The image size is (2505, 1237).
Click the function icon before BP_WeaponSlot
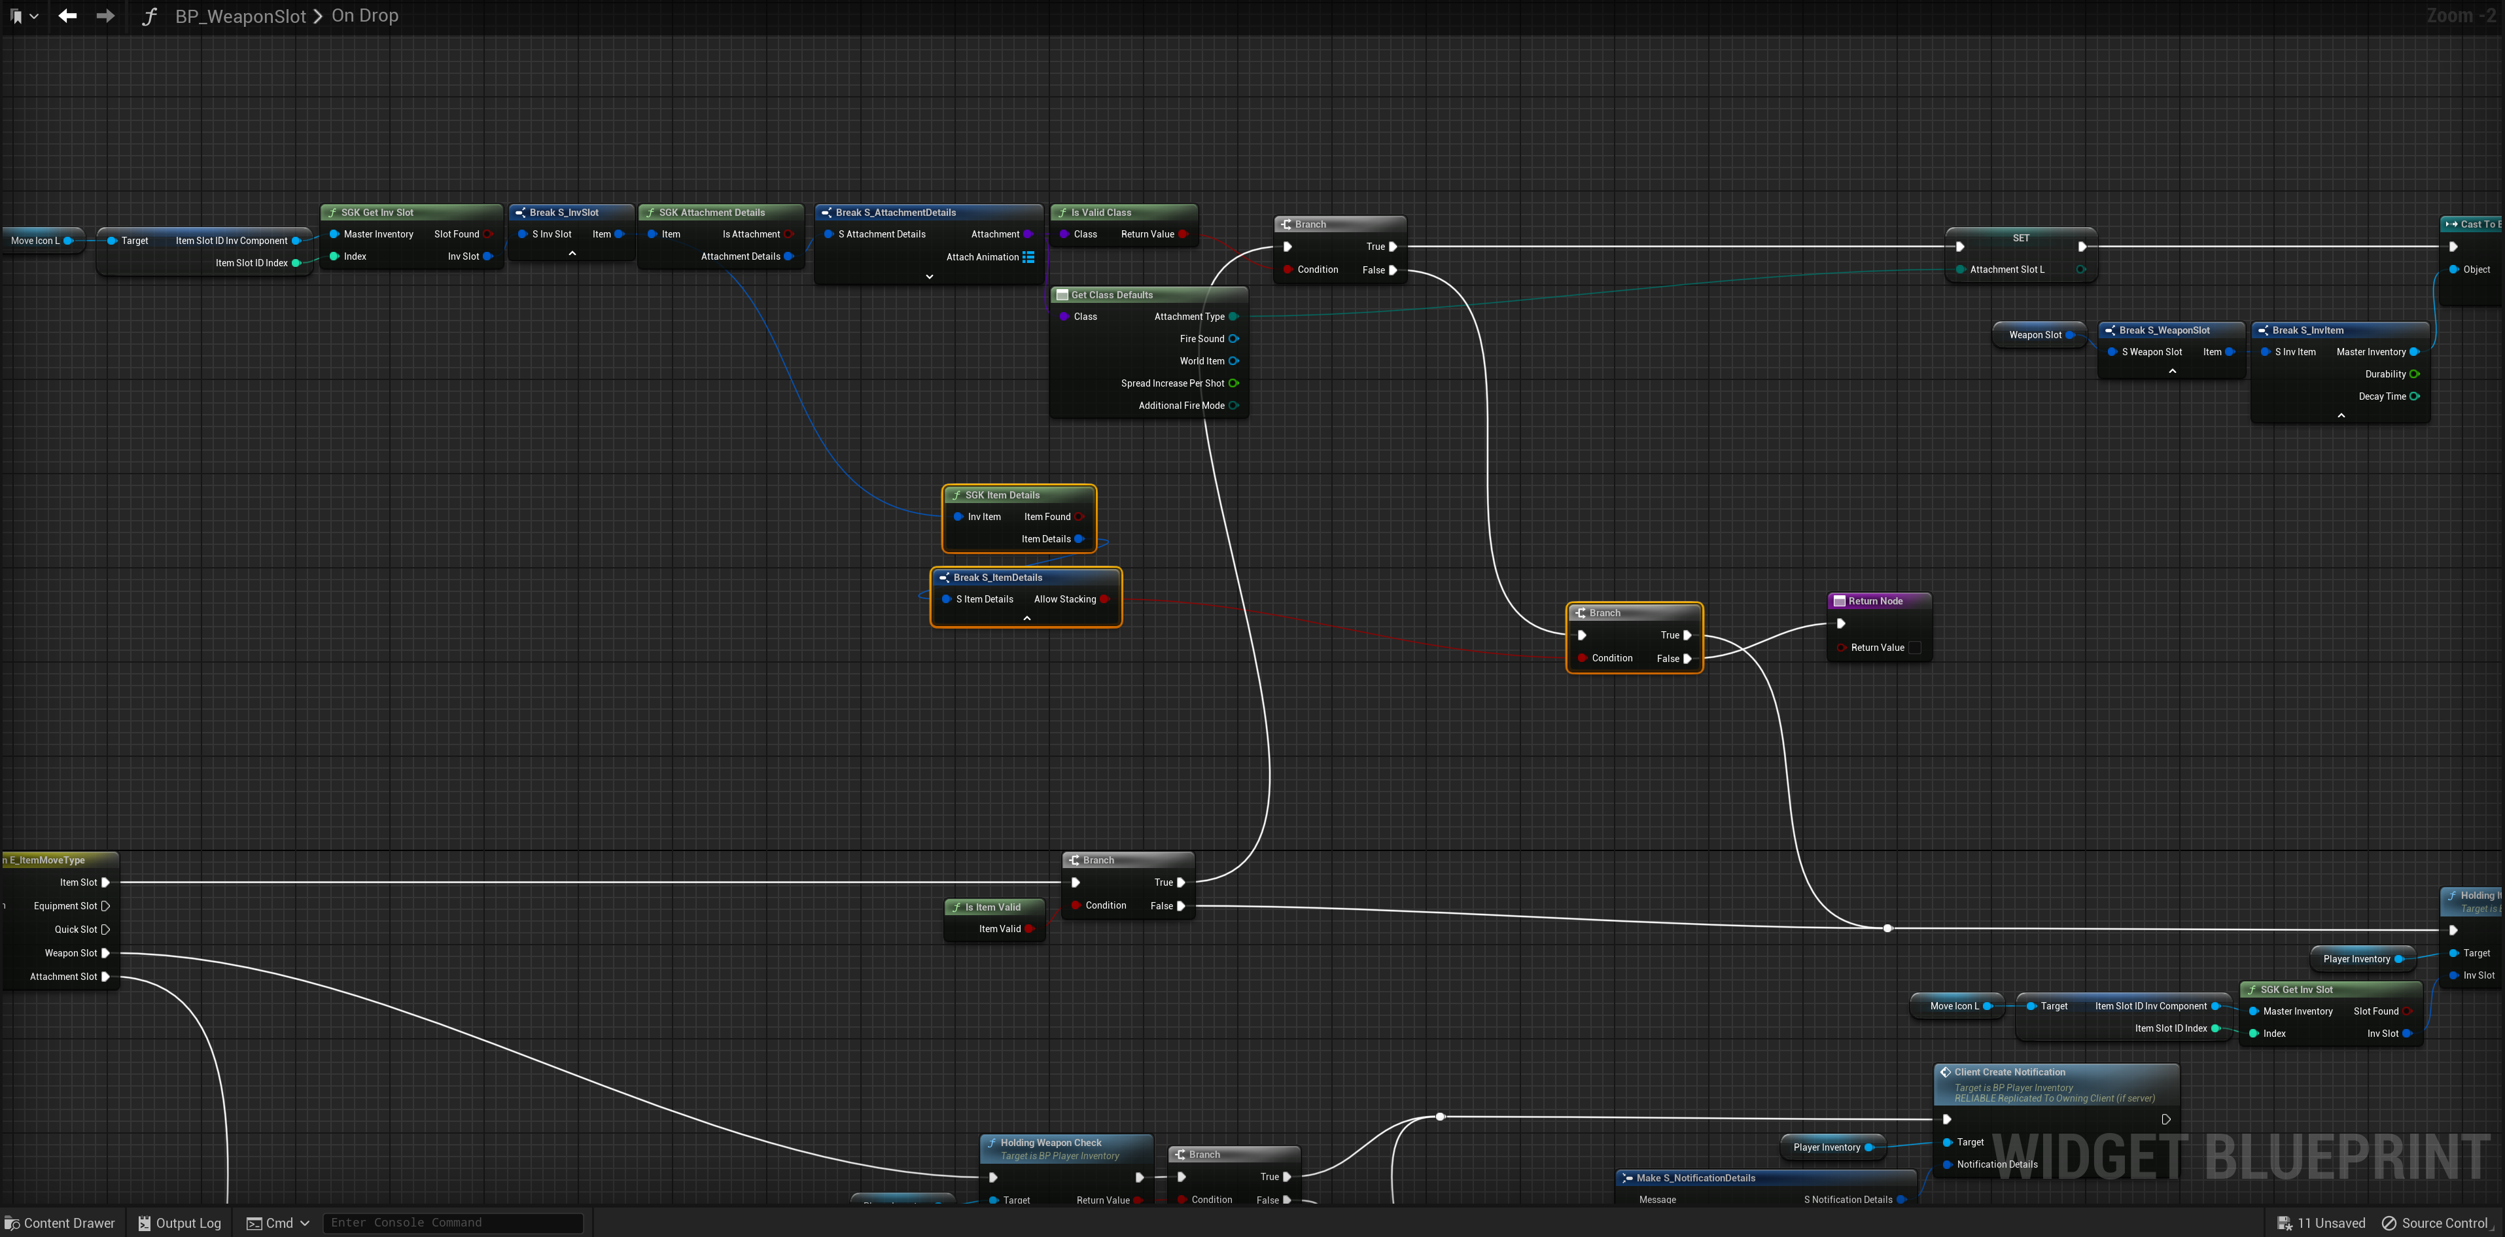click(x=149, y=16)
